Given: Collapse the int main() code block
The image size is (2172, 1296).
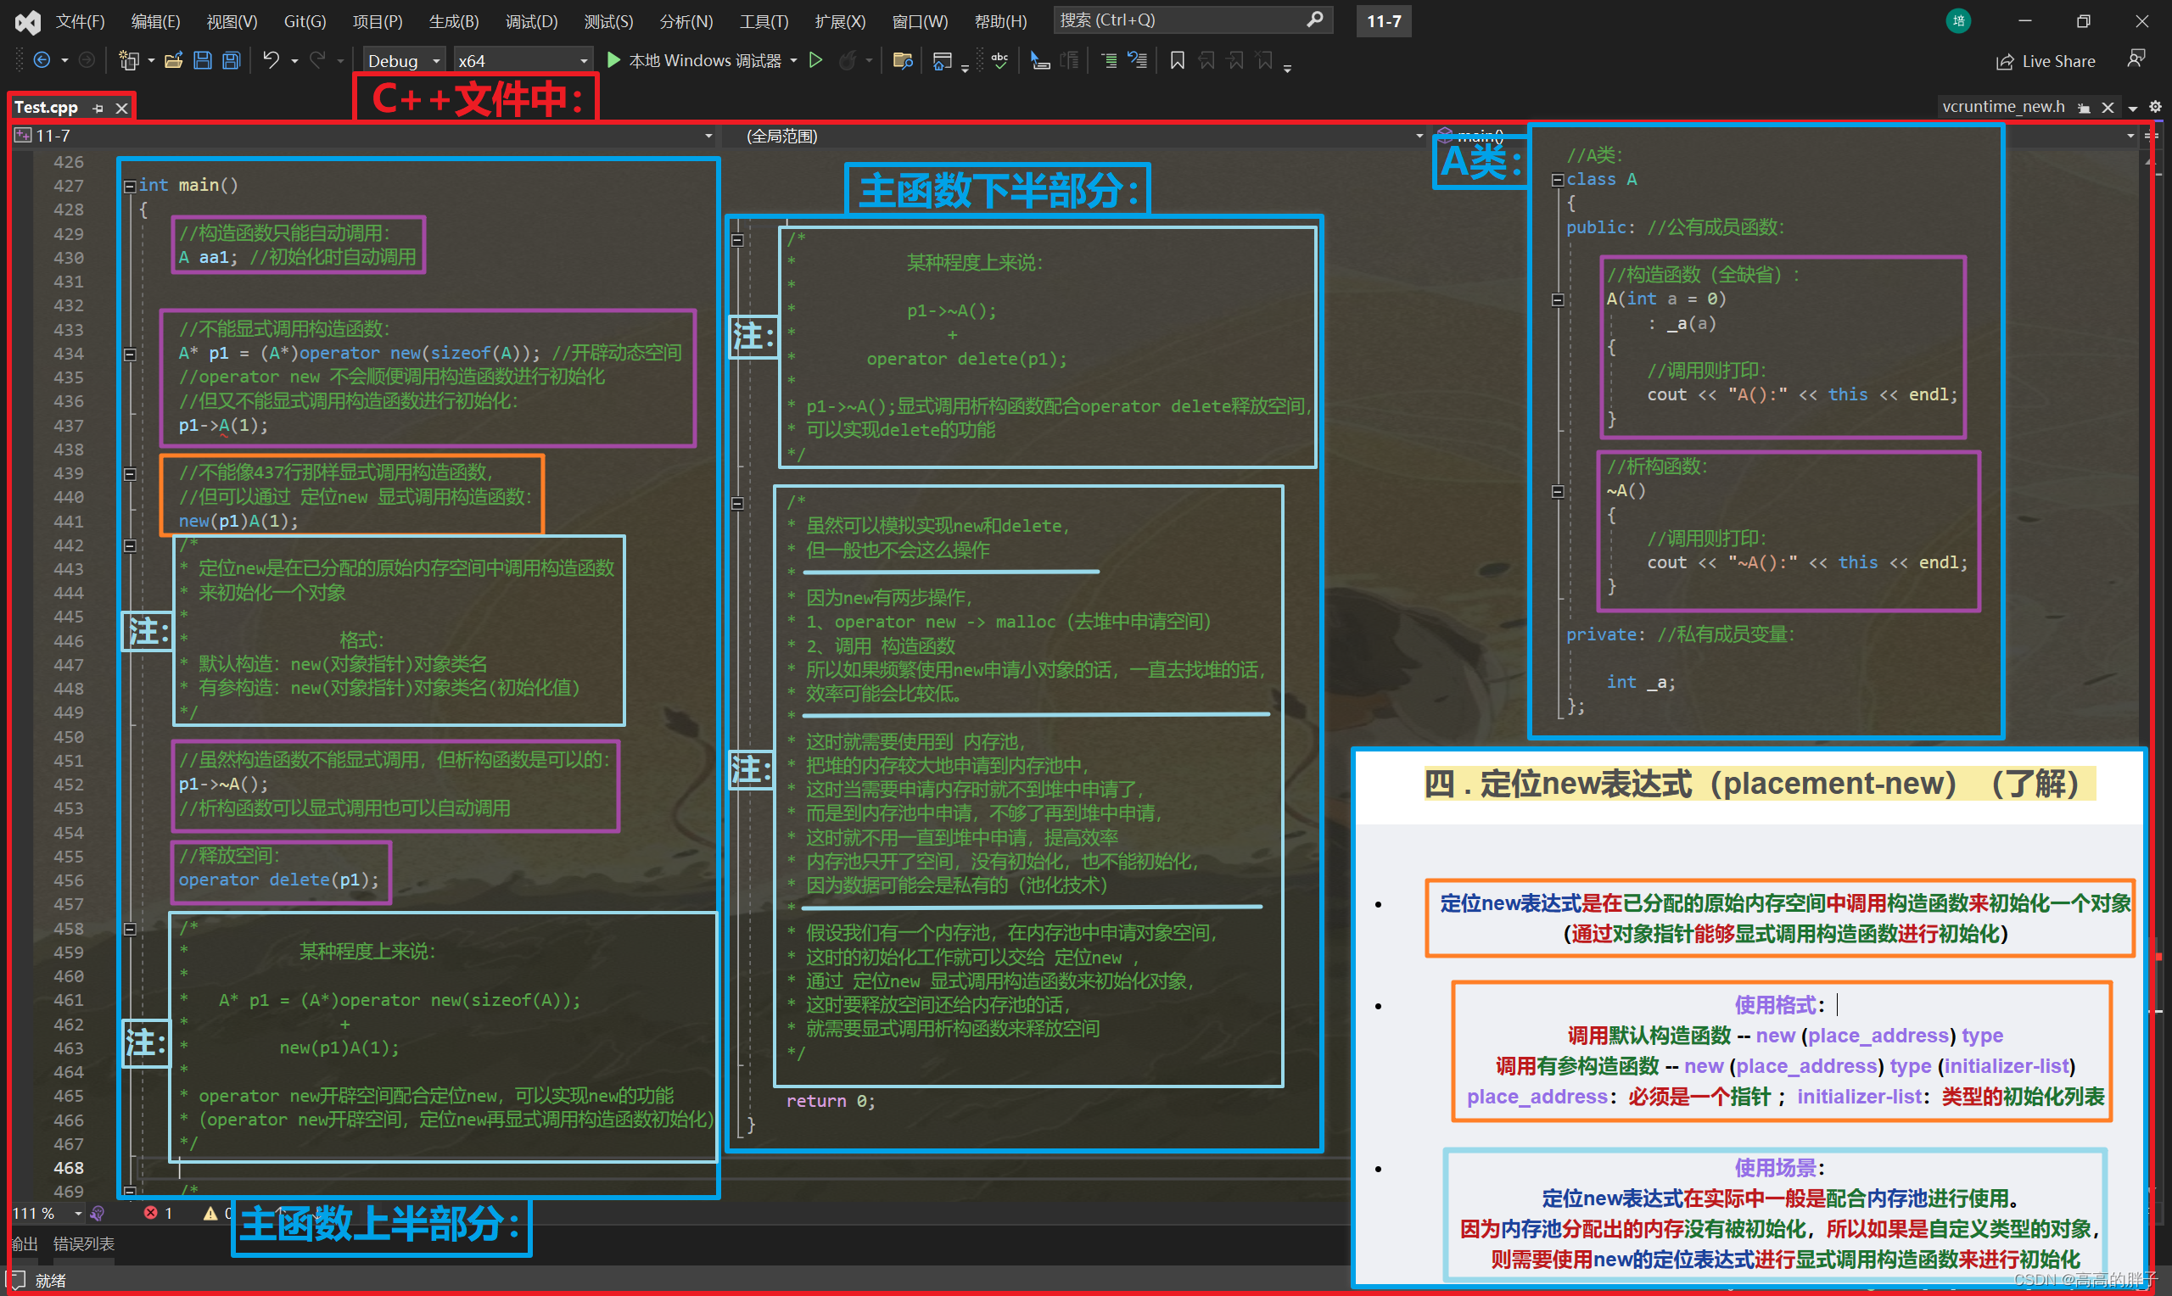Looking at the screenshot, I should tap(129, 186).
